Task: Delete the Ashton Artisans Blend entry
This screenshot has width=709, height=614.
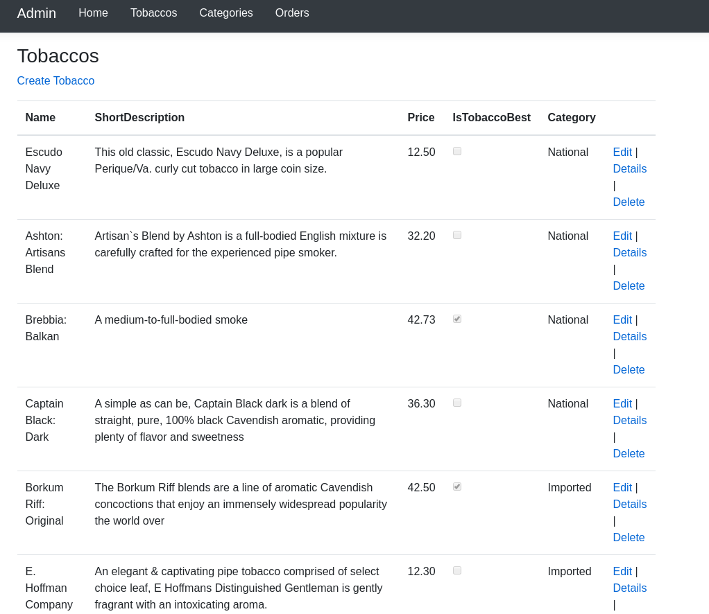Action: (x=629, y=286)
